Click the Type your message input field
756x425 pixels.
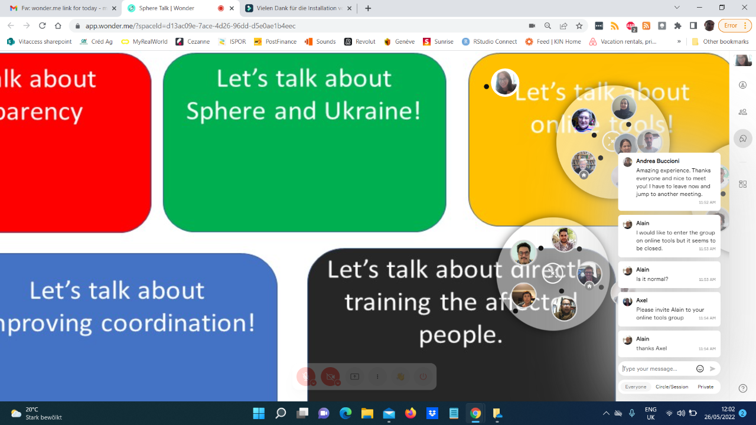tap(656, 369)
